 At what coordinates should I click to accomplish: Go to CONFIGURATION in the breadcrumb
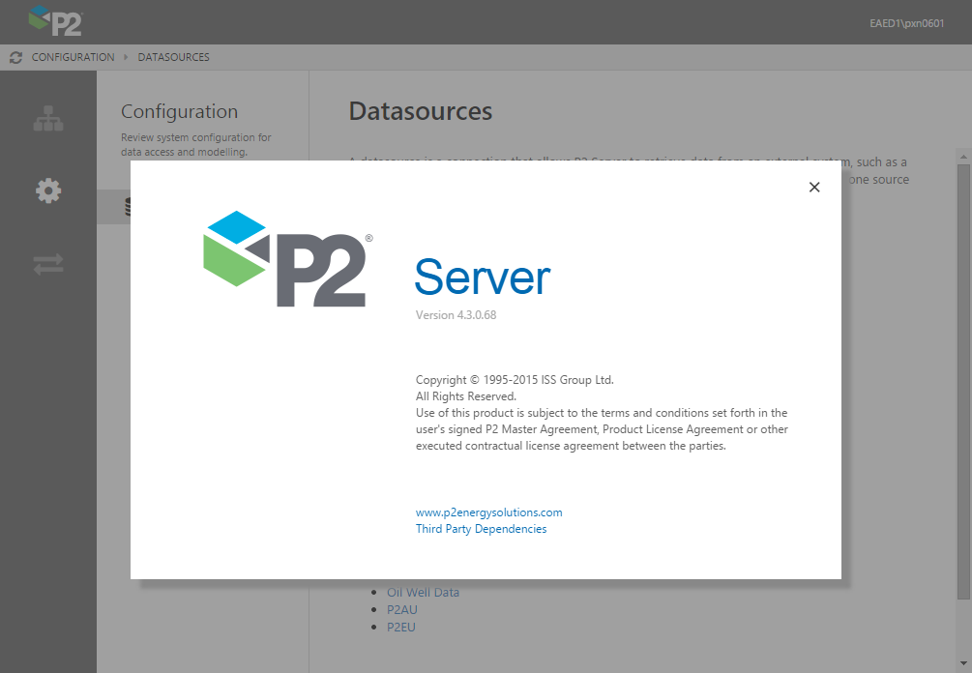click(73, 57)
